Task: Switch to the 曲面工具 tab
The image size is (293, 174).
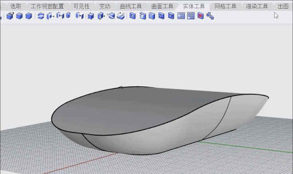Action: click(162, 6)
